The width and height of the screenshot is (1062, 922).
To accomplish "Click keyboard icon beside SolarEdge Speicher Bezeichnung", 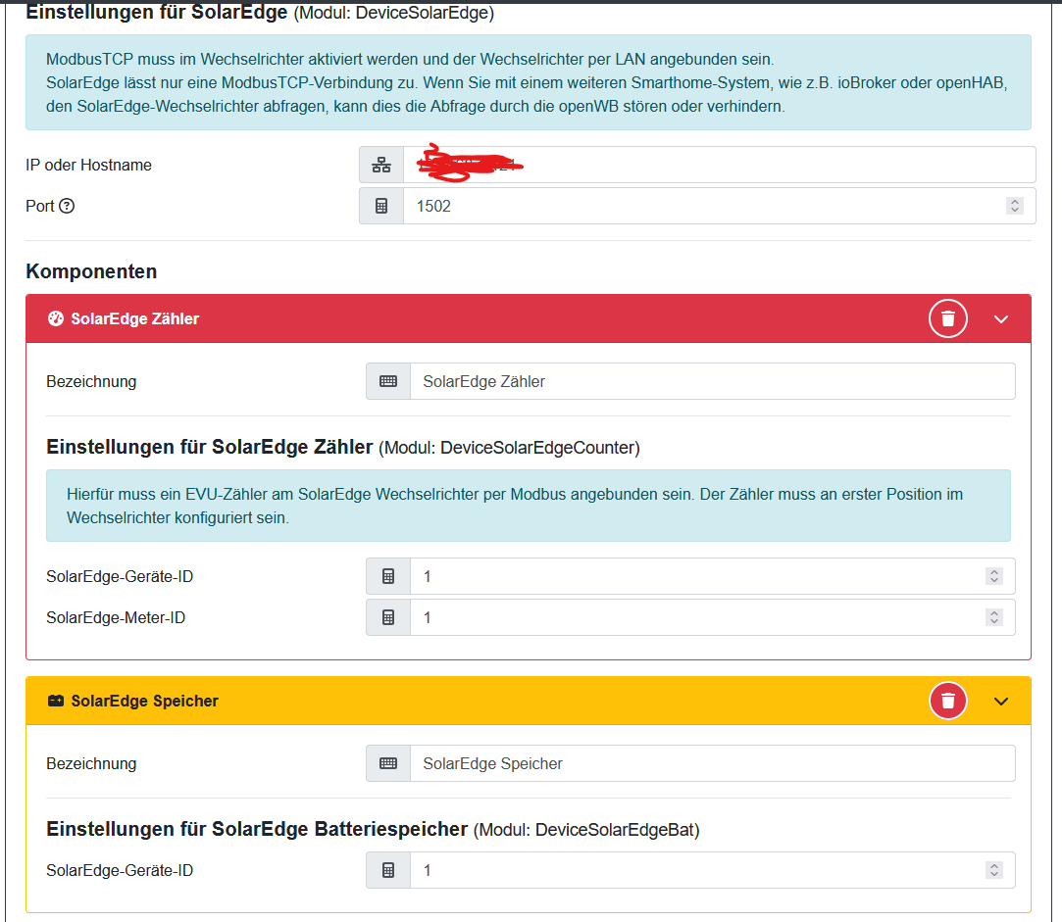I will [388, 763].
